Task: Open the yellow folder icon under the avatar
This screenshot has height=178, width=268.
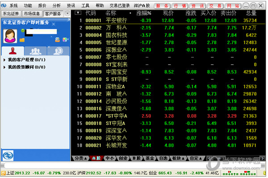Action: point(22,40)
